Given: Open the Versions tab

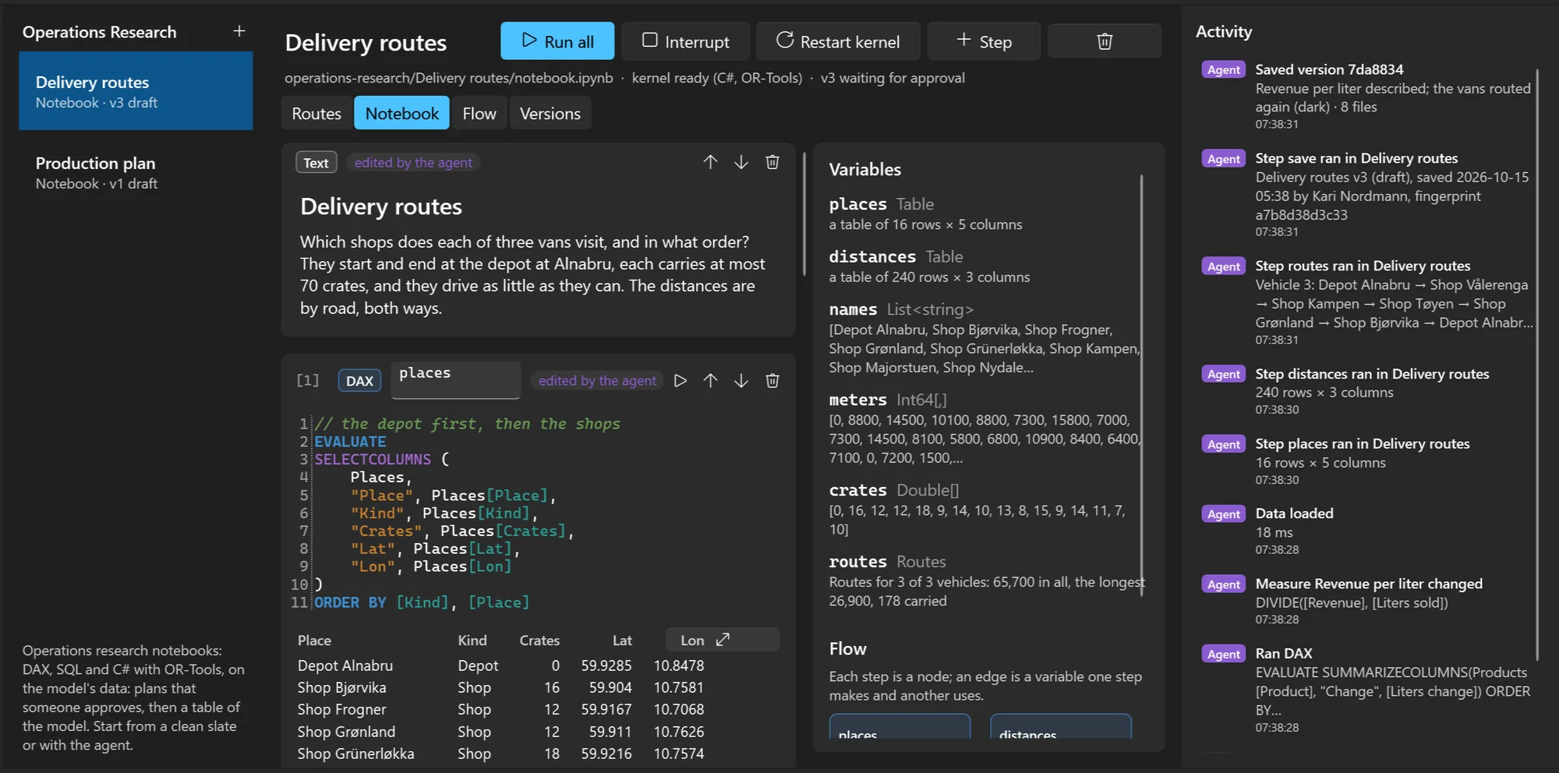Looking at the screenshot, I should pos(550,113).
